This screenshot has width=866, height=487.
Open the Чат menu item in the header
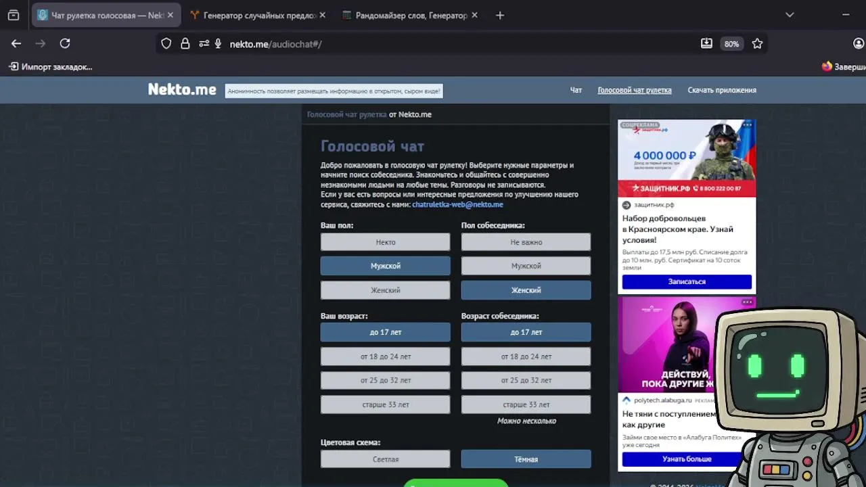[576, 90]
